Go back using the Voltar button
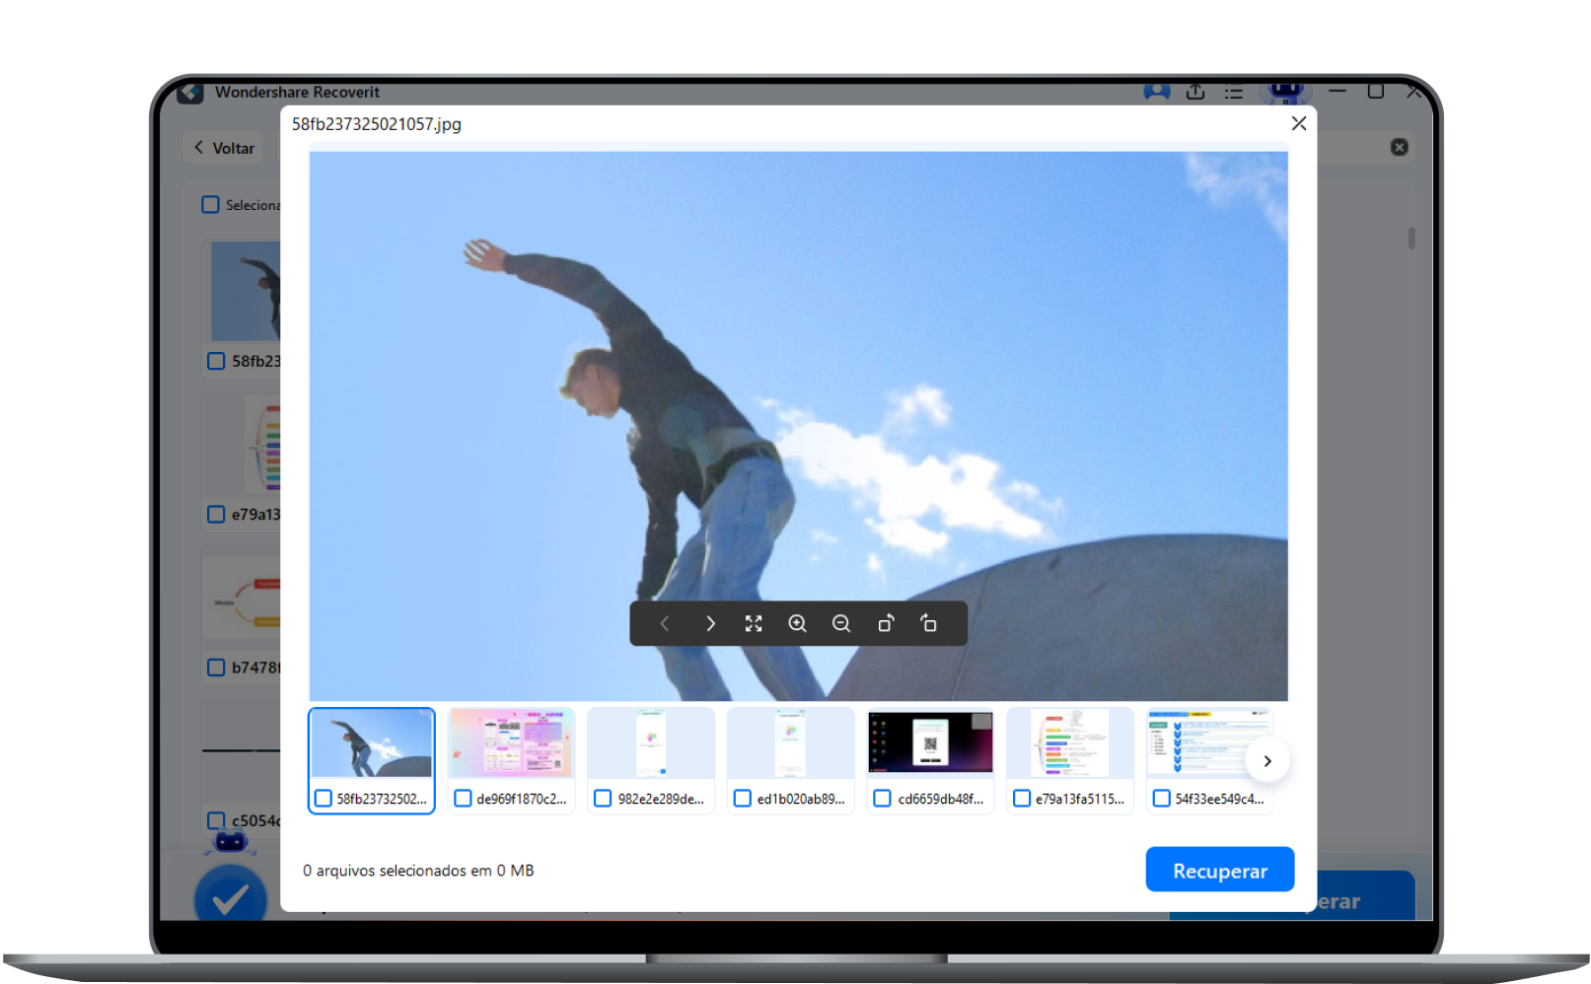 click(x=225, y=148)
